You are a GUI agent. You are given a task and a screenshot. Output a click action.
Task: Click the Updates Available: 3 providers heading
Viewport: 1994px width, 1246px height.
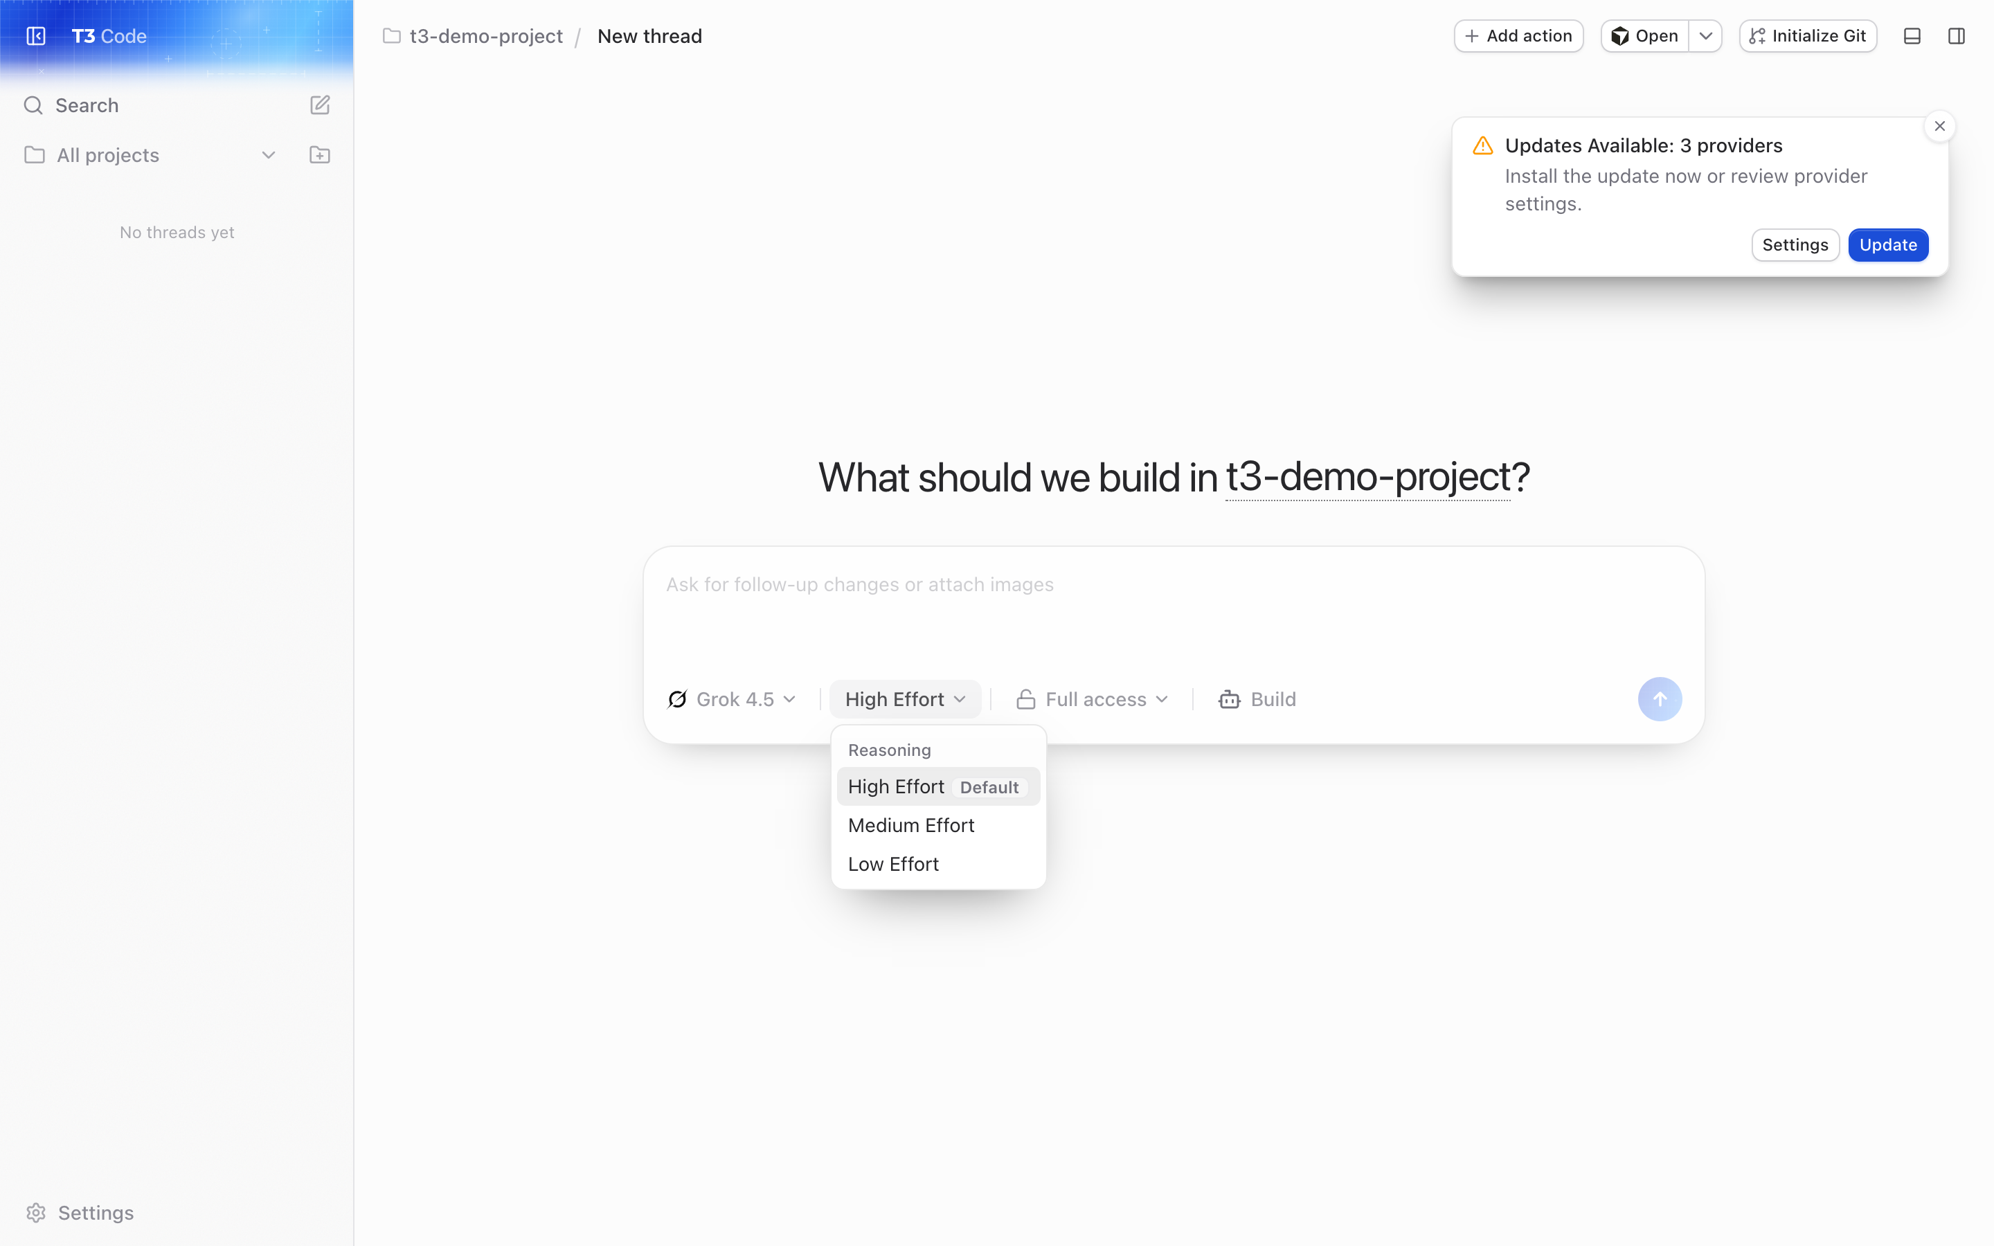click(x=1643, y=146)
